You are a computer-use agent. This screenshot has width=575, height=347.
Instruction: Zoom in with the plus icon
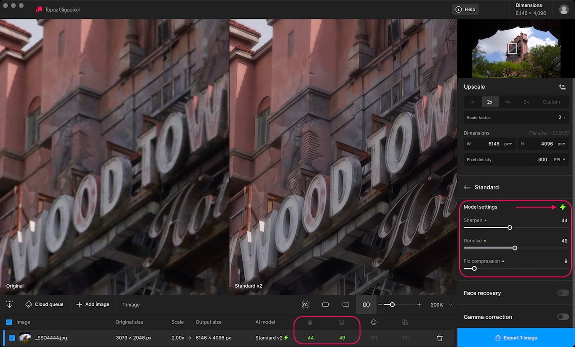click(x=419, y=305)
